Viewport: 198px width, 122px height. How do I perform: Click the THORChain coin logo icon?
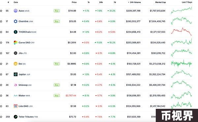(x=16, y=32)
